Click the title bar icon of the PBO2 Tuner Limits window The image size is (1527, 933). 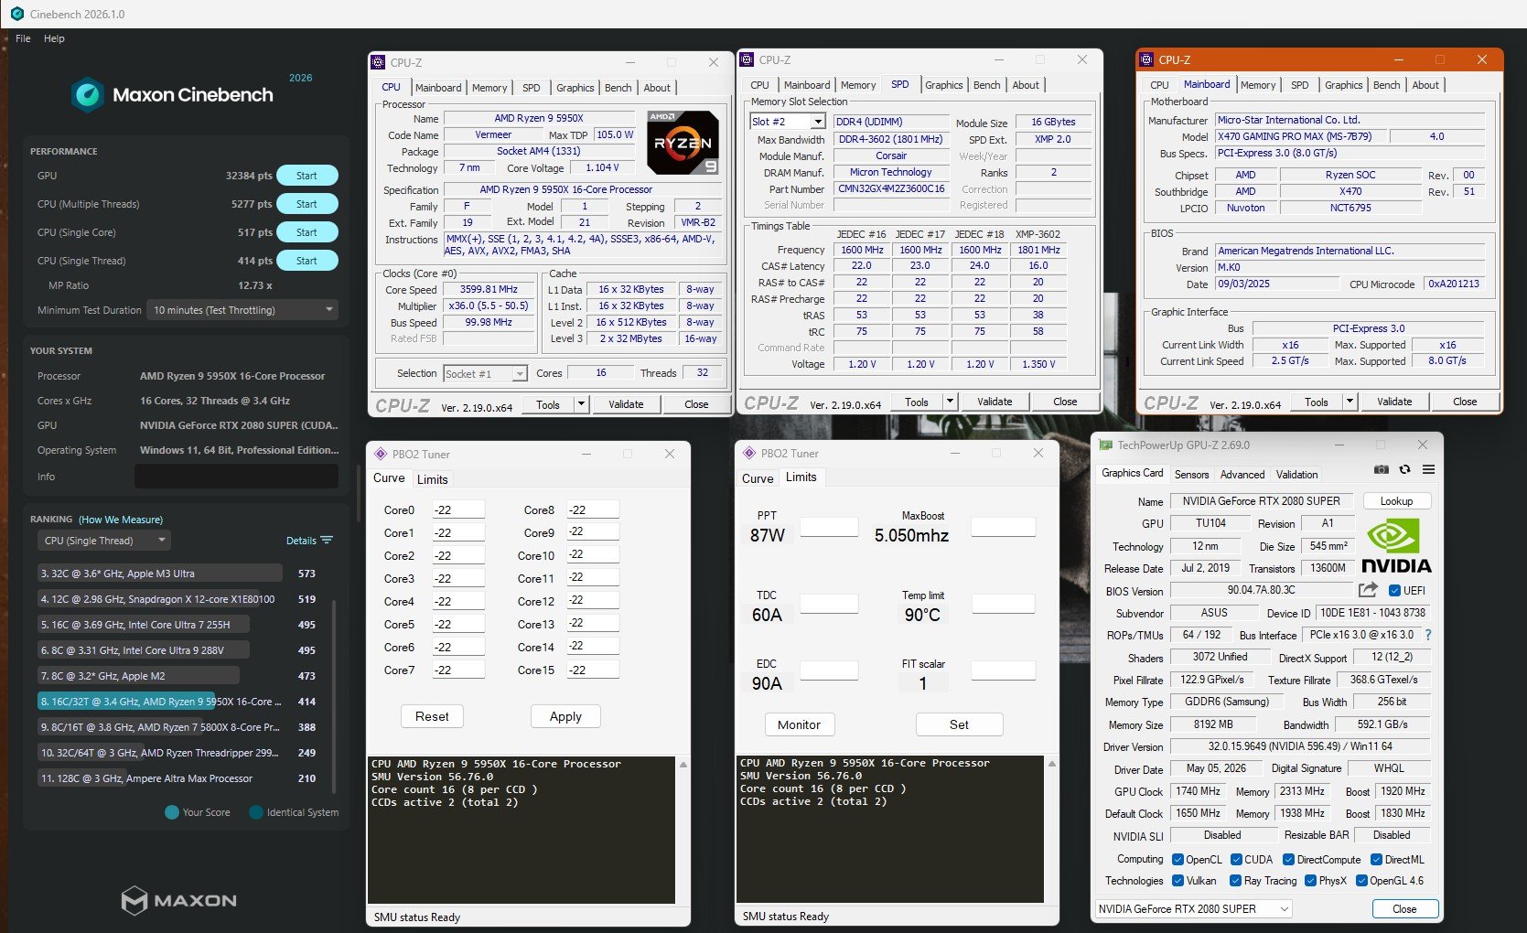pyautogui.click(x=749, y=453)
